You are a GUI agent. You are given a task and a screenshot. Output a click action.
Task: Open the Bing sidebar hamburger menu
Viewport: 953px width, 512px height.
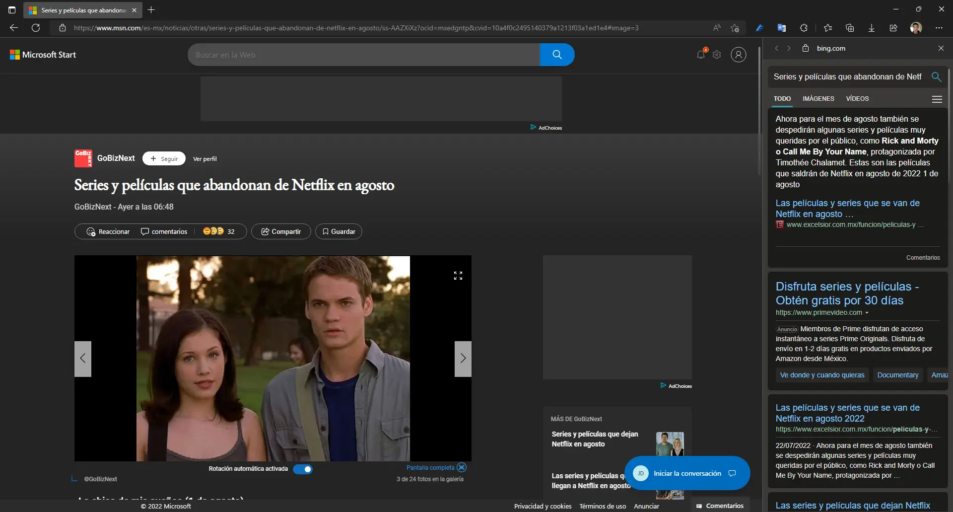coord(937,99)
